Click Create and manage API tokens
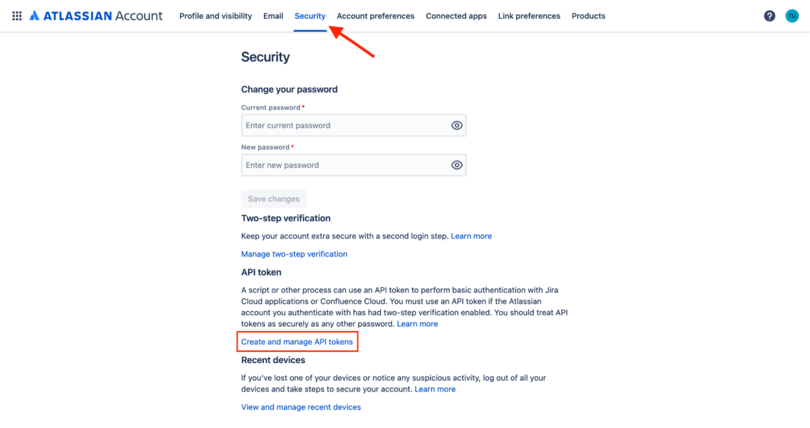 pos(297,341)
